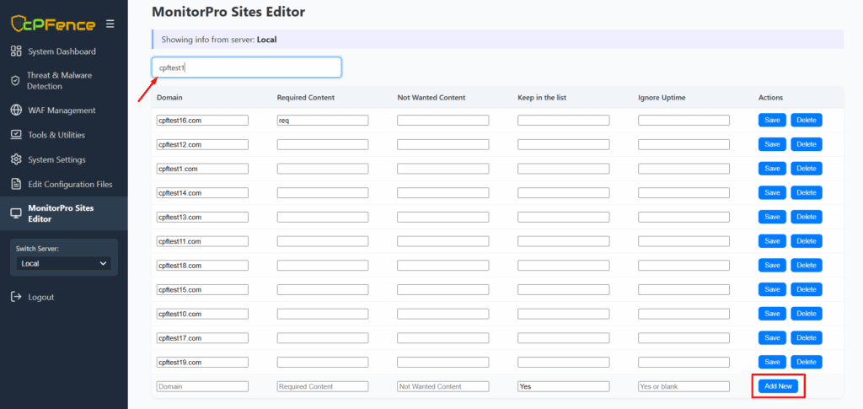Save the cpftest16.com row
Viewport: 863px width, 409px height.
772,121
